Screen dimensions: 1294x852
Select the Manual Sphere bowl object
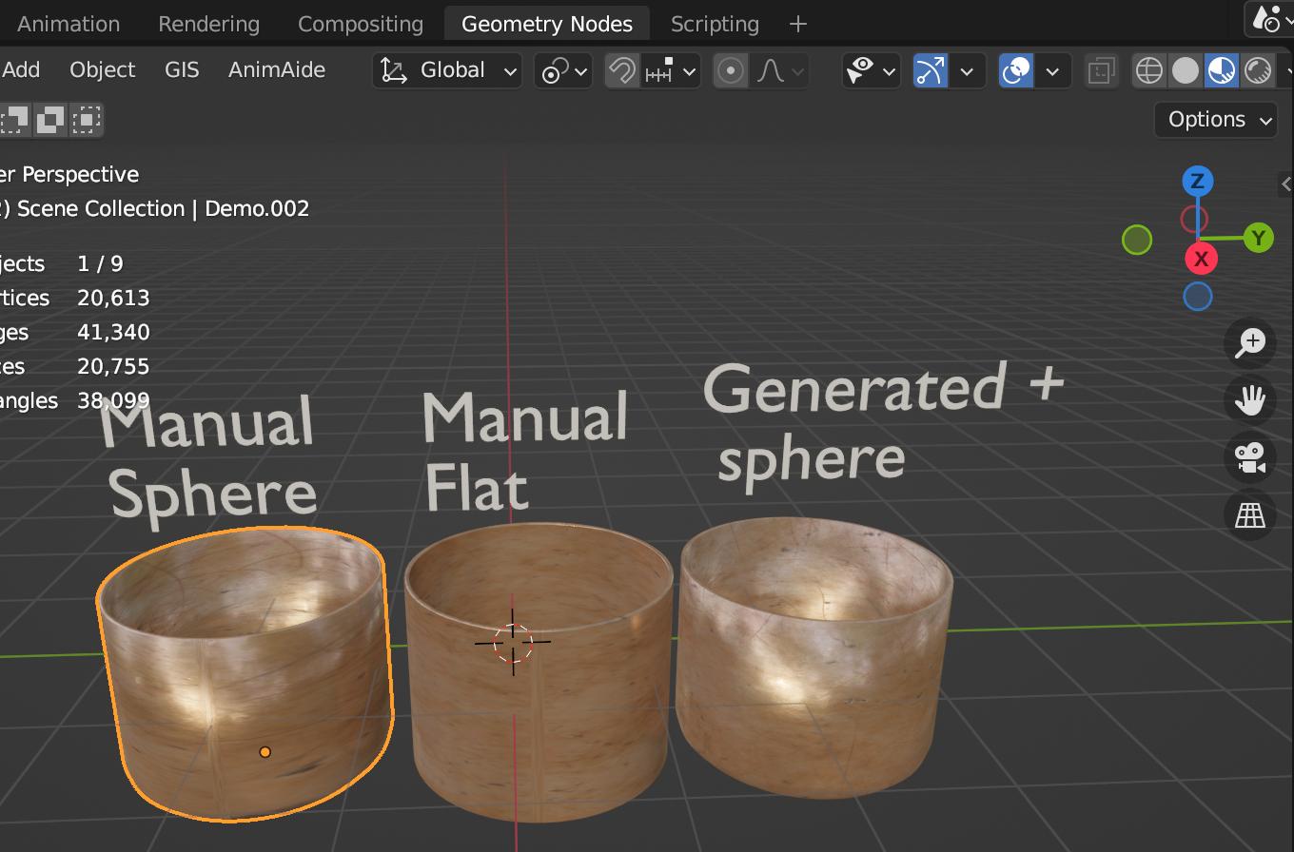pos(245,673)
